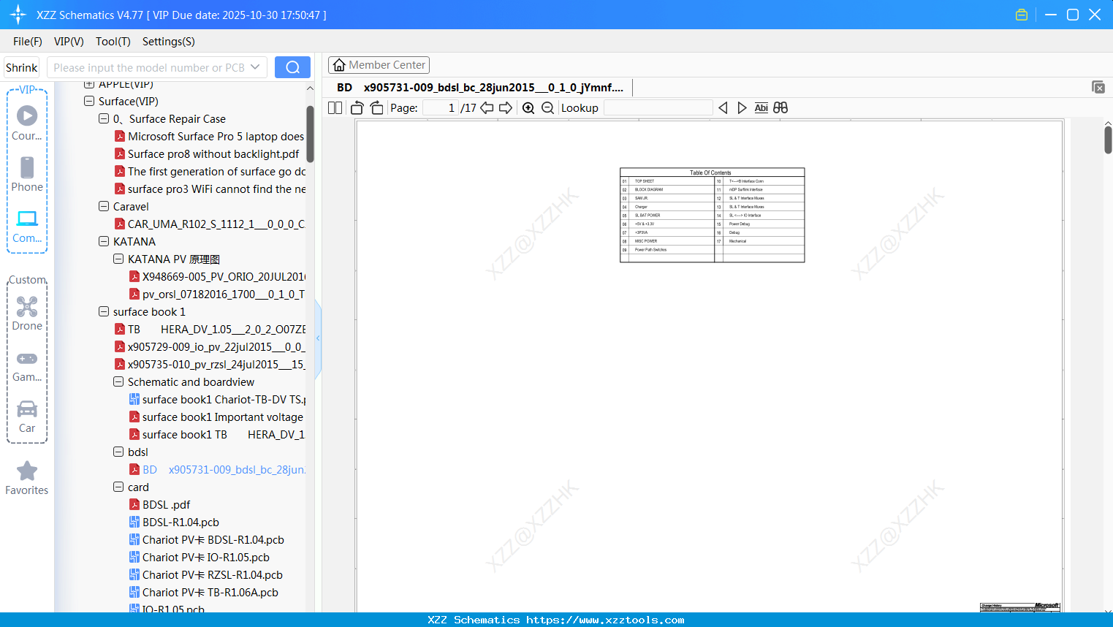Open surface pro3 WiFi cannot find file
Screen dimensions: 1113x627
coord(210,189)
